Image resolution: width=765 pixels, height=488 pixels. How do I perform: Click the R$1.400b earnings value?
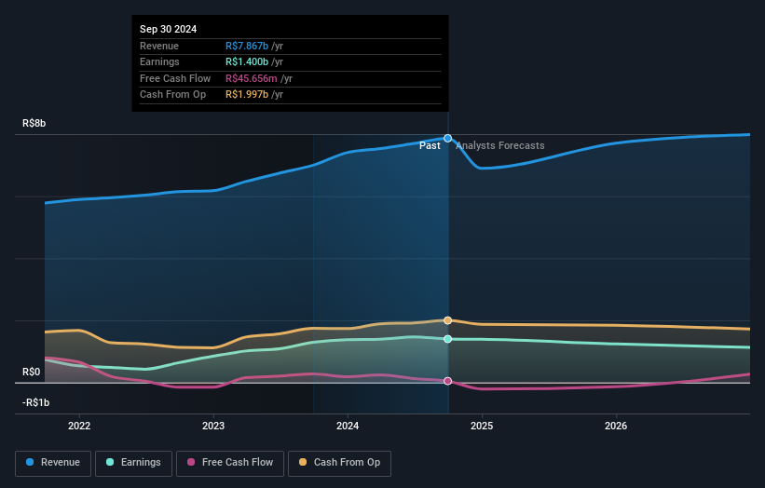click(x=247, y=61)
